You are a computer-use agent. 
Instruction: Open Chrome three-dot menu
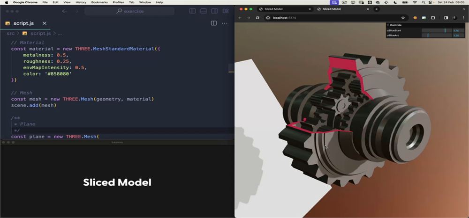tap(464, 18)
